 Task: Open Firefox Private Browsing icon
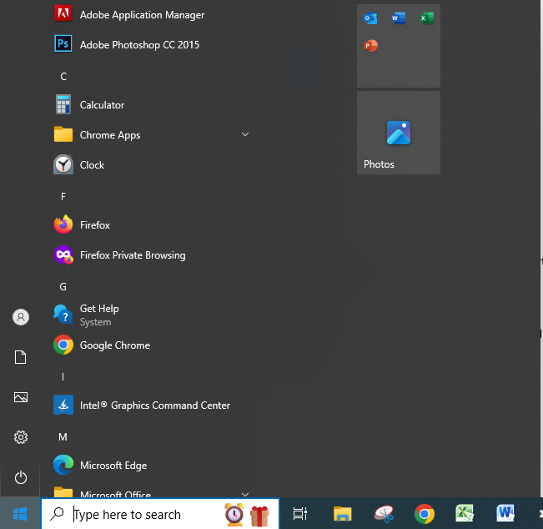(x=63, y=255)
